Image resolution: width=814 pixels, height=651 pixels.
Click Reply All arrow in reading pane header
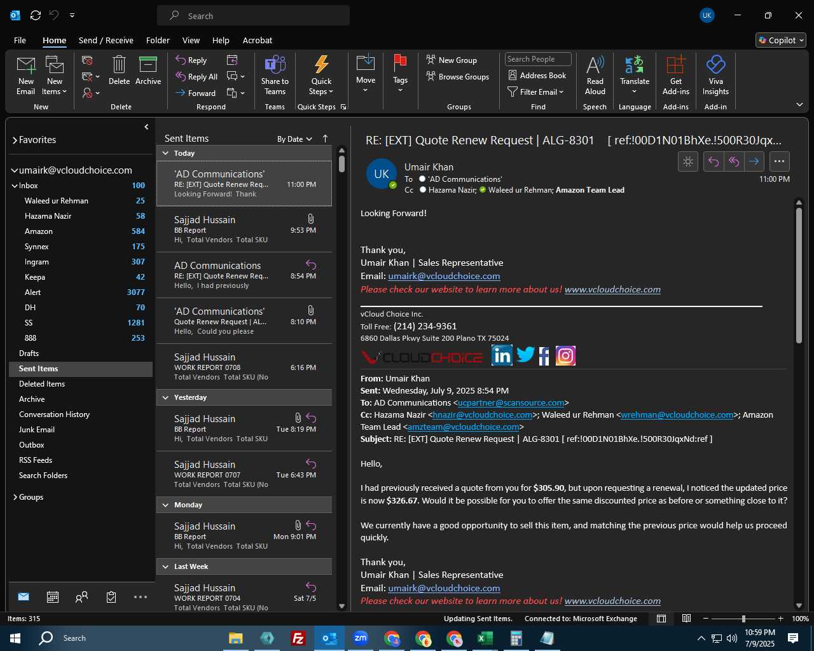[x=734, y=161]
